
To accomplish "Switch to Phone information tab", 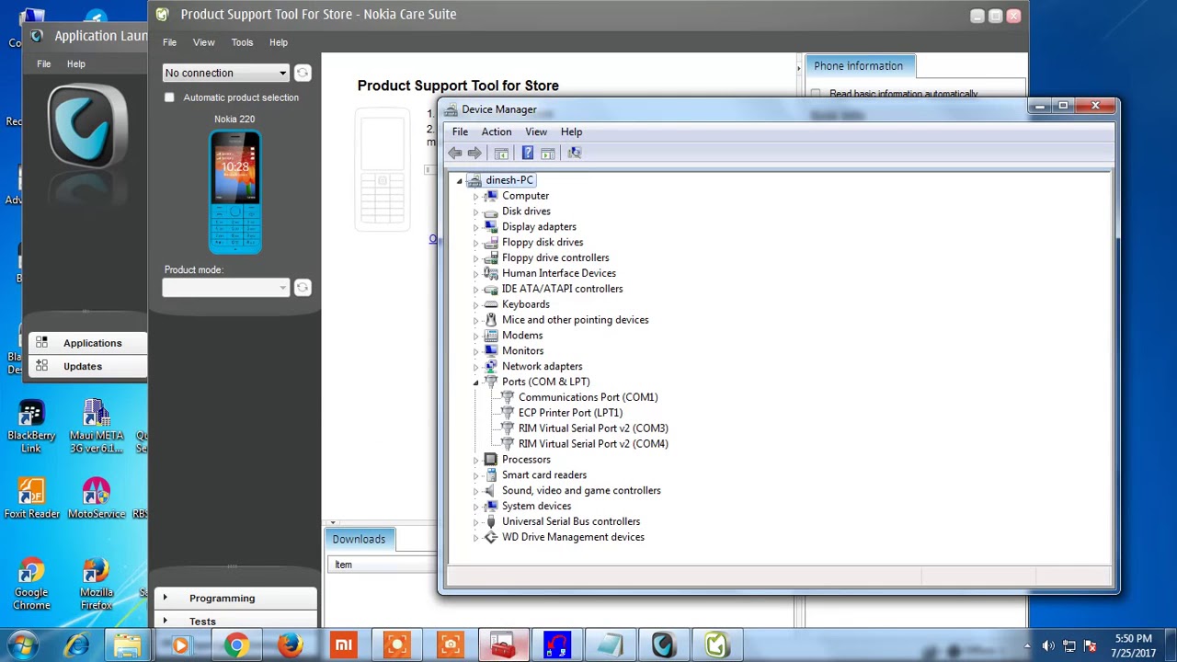I will (x=858, y=66).
